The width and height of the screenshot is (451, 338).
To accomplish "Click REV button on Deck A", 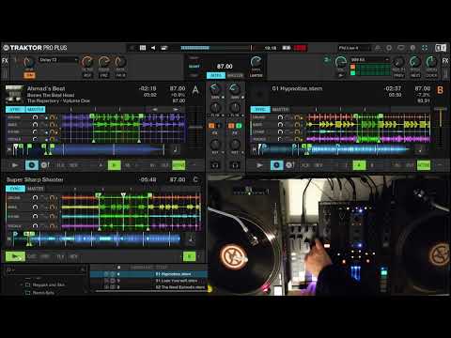I will click(73, 165).
